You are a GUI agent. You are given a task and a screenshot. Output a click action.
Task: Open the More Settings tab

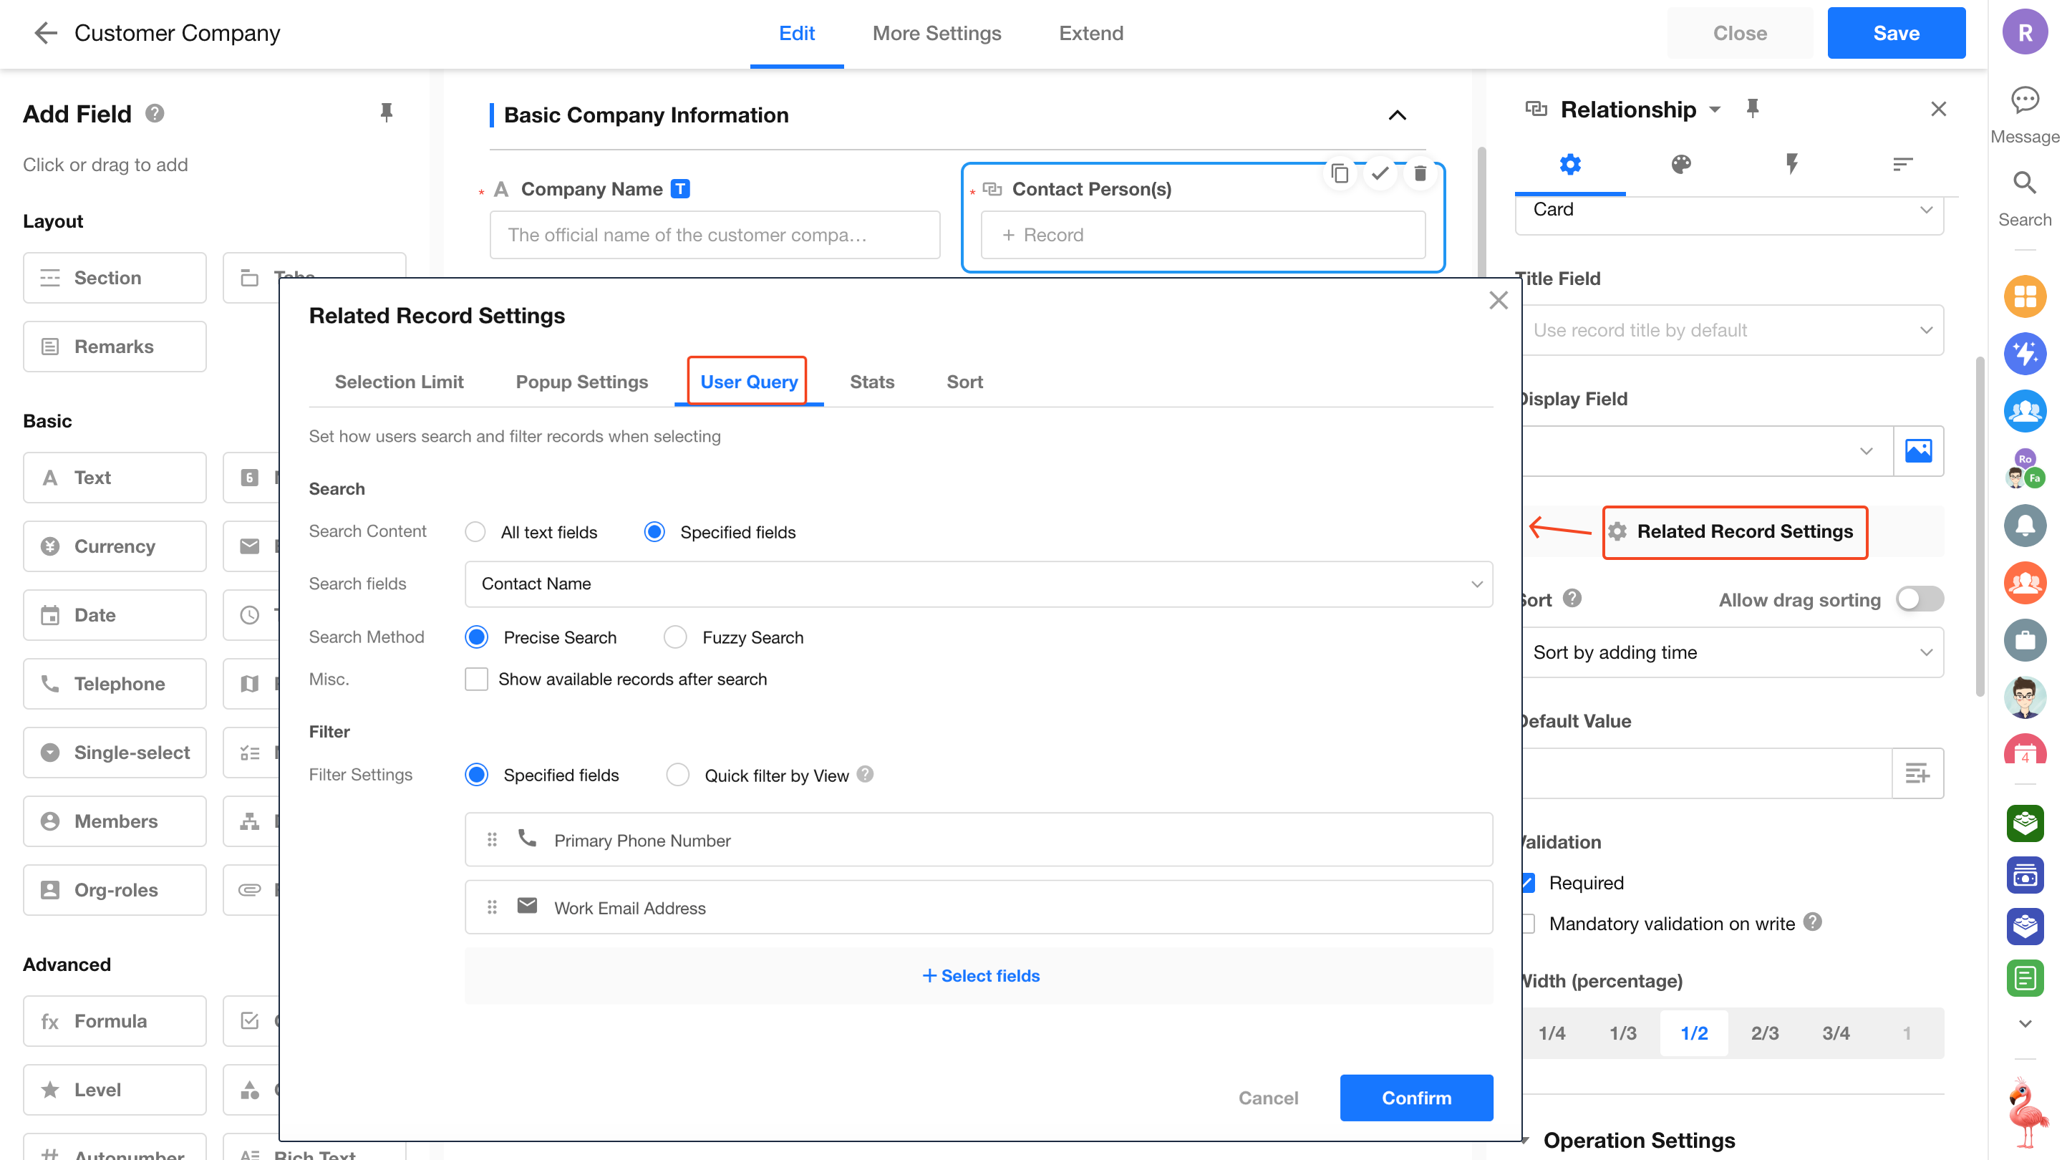pyautogui.click(x=936, y=33)
